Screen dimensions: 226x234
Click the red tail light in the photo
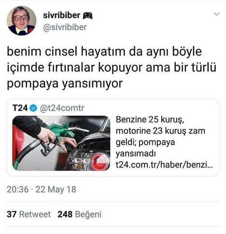pos(100,161)
